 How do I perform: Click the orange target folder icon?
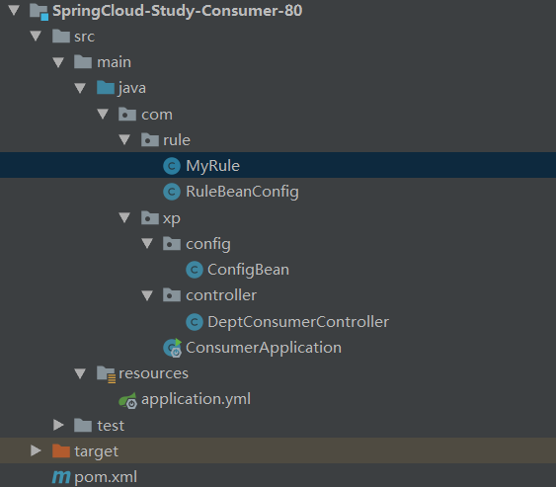61,450
